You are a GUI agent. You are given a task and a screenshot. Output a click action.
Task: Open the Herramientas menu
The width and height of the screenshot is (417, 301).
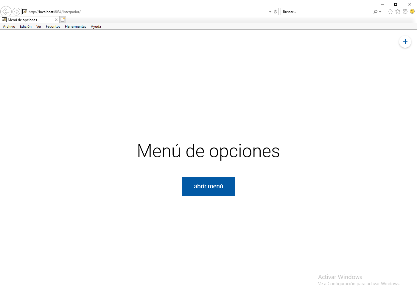(x=75, y=27)
